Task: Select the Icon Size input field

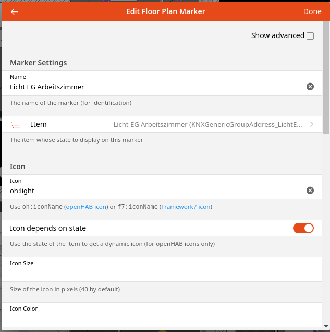Action: point(156,273)
